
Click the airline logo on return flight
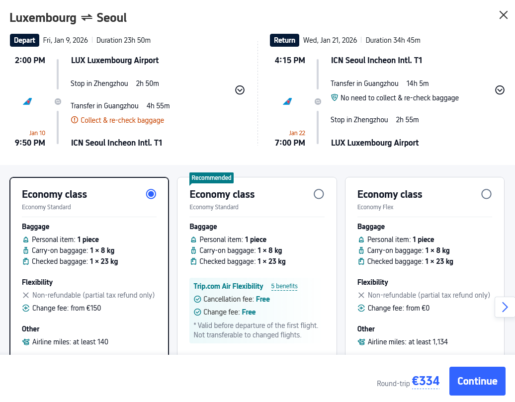point(287,101)
